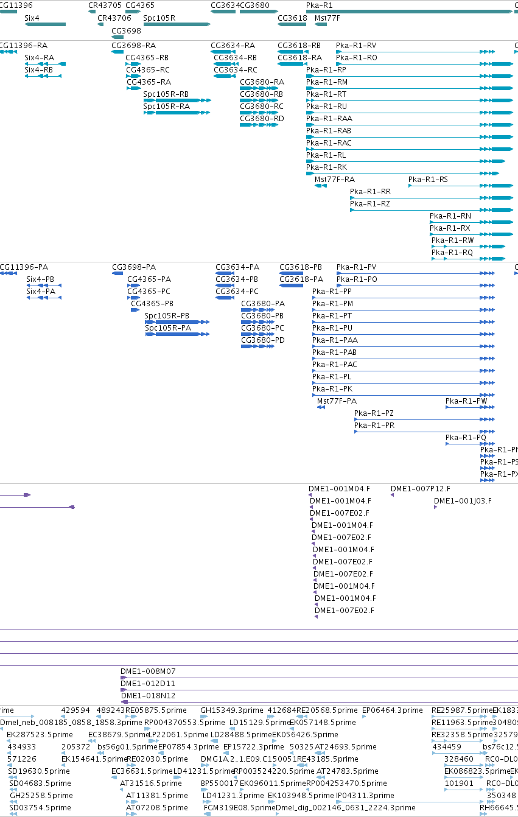This screenshot has height=817, width=518.
Task: Select transcript CG3680-RD
Action: pos(262,119)
